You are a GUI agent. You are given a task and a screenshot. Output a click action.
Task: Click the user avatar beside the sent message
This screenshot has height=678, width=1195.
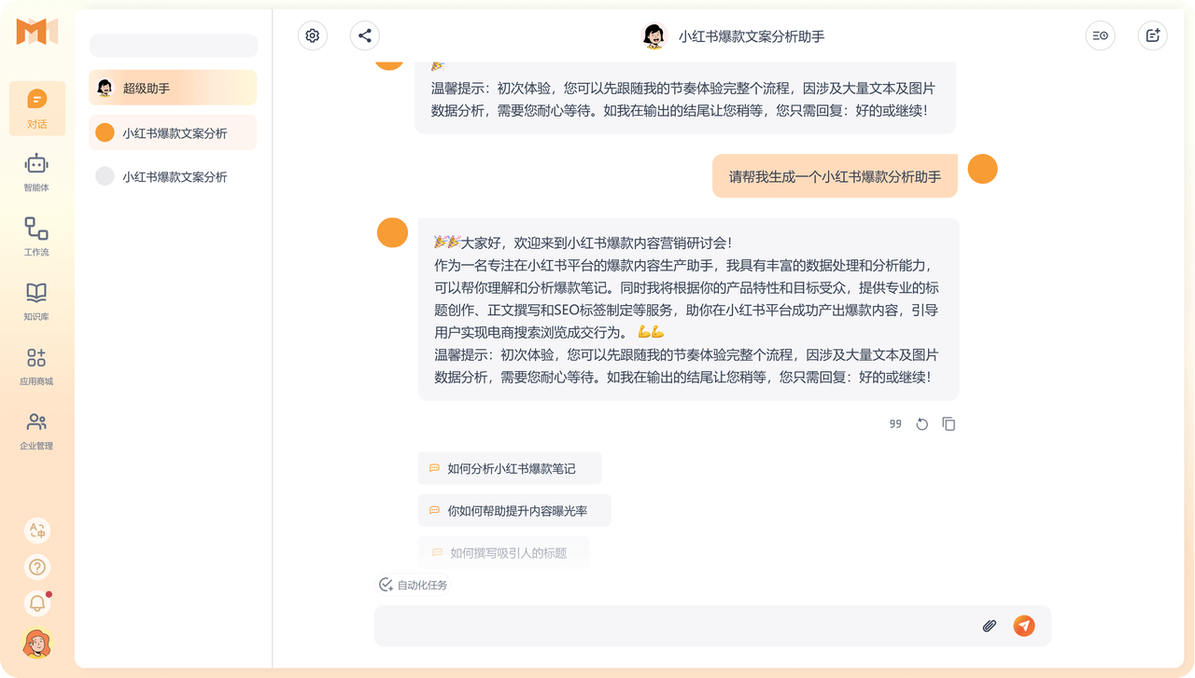(x=982, y=169)
